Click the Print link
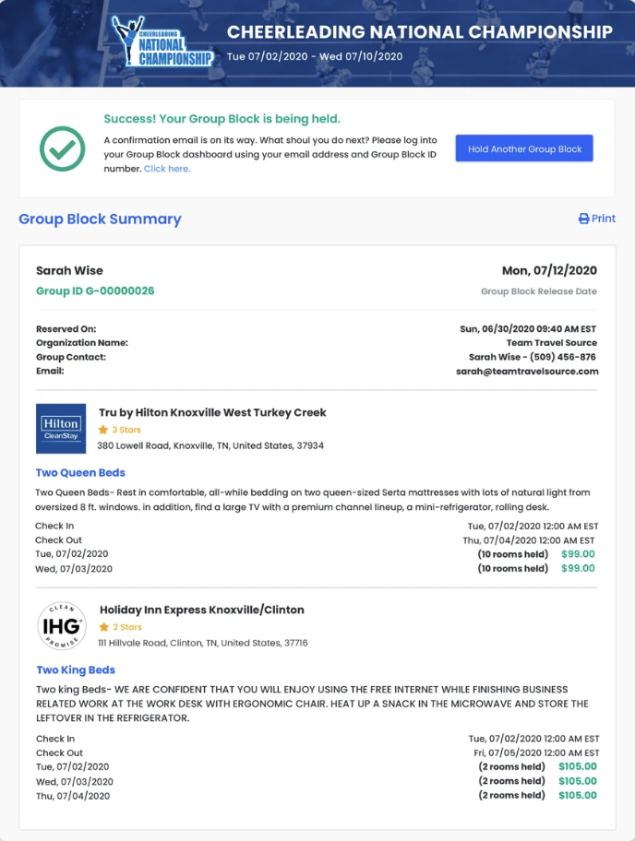 (604, 219)
